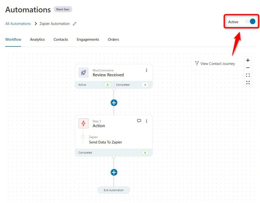Click the Step 3 Action heading

point(99,126)
